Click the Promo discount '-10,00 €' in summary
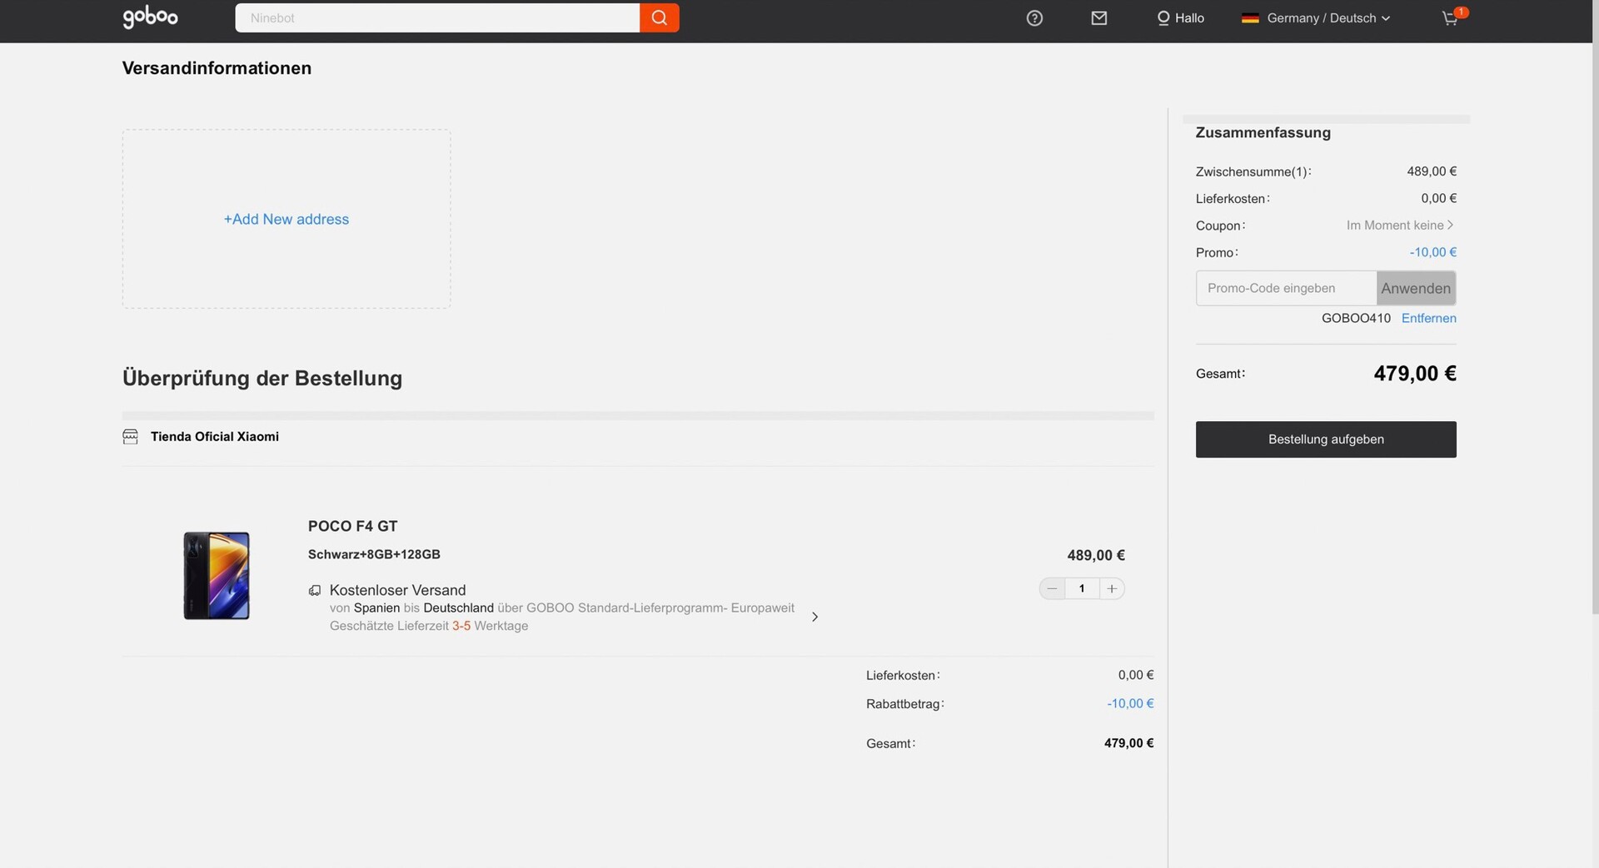Image resolution: width=1599 pixels, height=868 pixels. [1432, 252]
